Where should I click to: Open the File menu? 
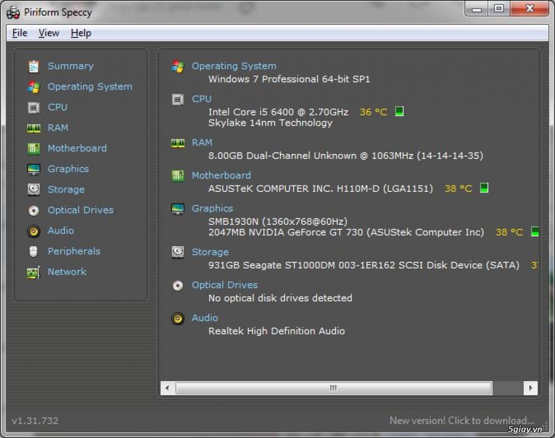tap(20, 33)
